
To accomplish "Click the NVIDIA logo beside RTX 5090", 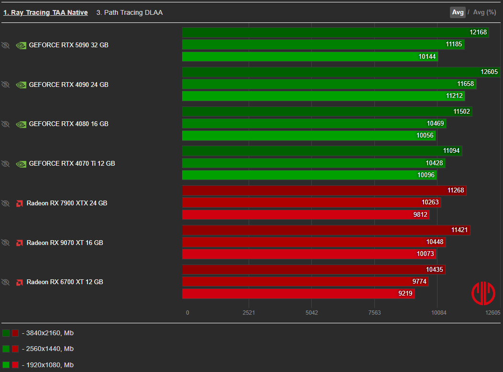I will [x=21, y=45].
